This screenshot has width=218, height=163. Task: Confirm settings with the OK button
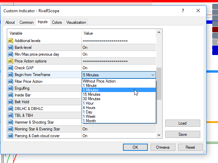[135, 147]
